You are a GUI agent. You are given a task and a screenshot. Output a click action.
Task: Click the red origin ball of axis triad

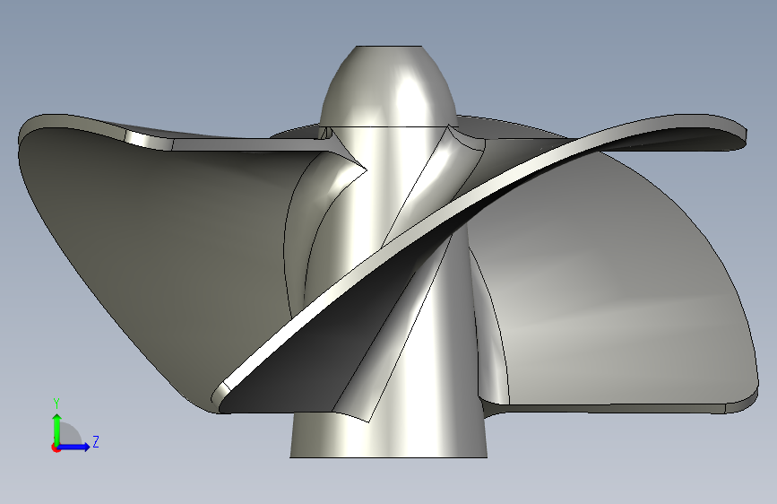coord(56,448)
